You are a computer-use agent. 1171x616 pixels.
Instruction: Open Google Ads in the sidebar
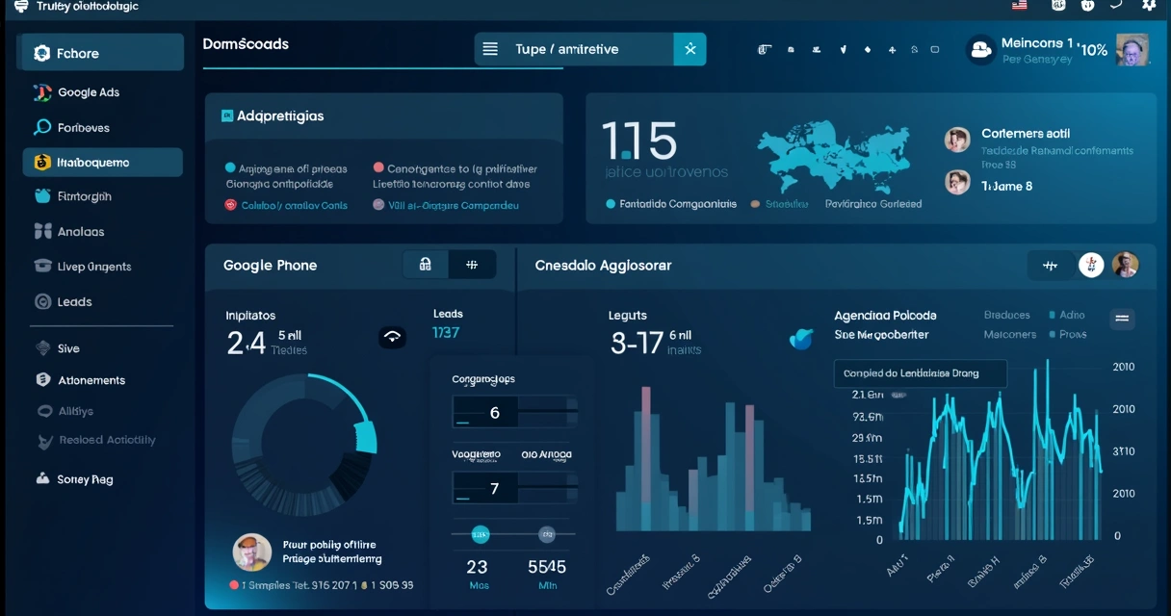[89, 92]
